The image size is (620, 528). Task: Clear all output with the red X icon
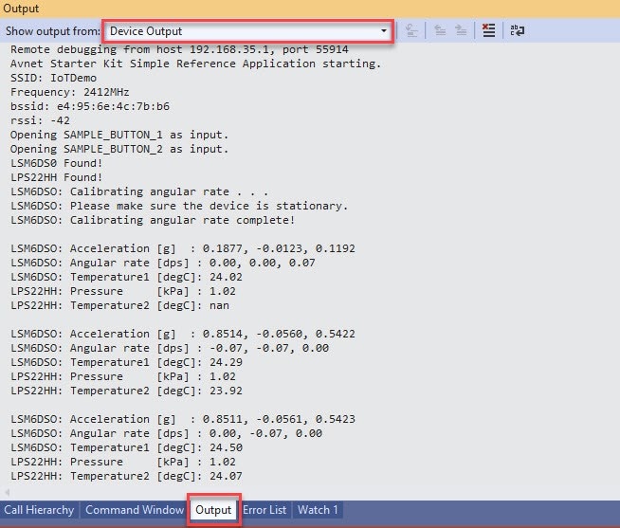(489, 30)
